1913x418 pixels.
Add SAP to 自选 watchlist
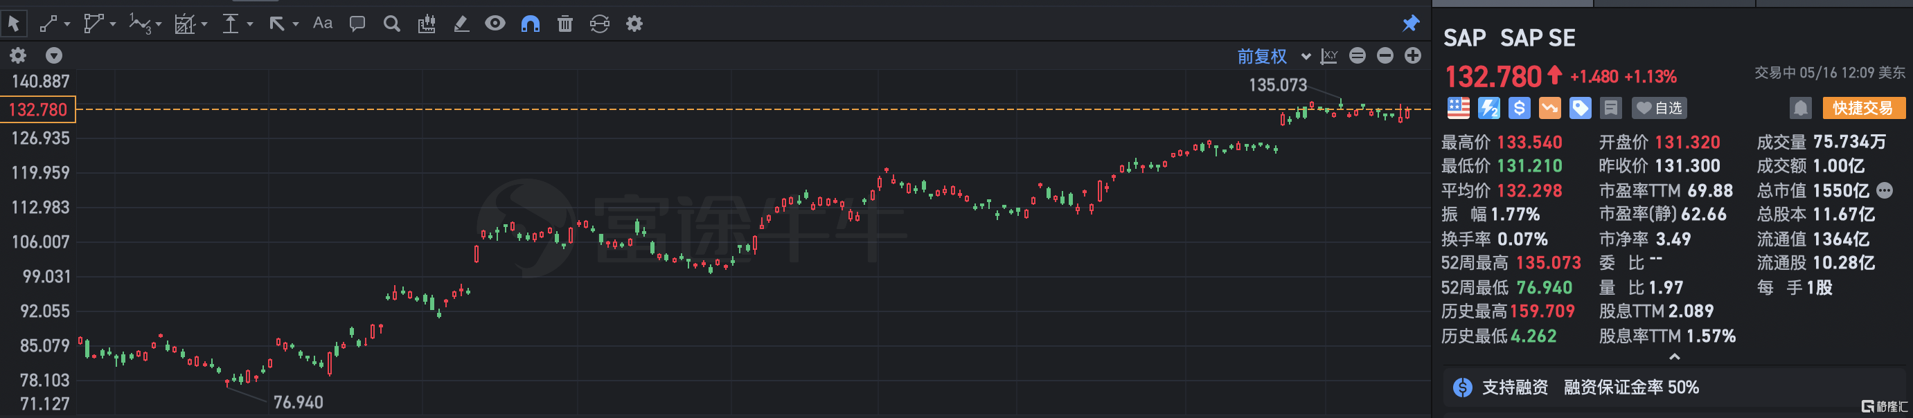pyautogui.click(x=1659, y=109)
